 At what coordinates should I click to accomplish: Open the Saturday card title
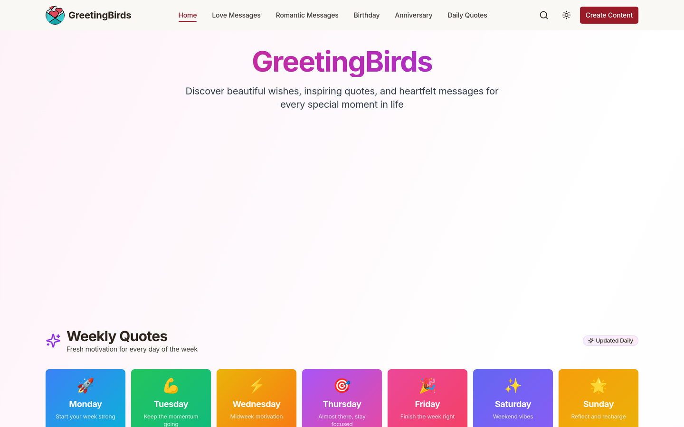(513, 404)
